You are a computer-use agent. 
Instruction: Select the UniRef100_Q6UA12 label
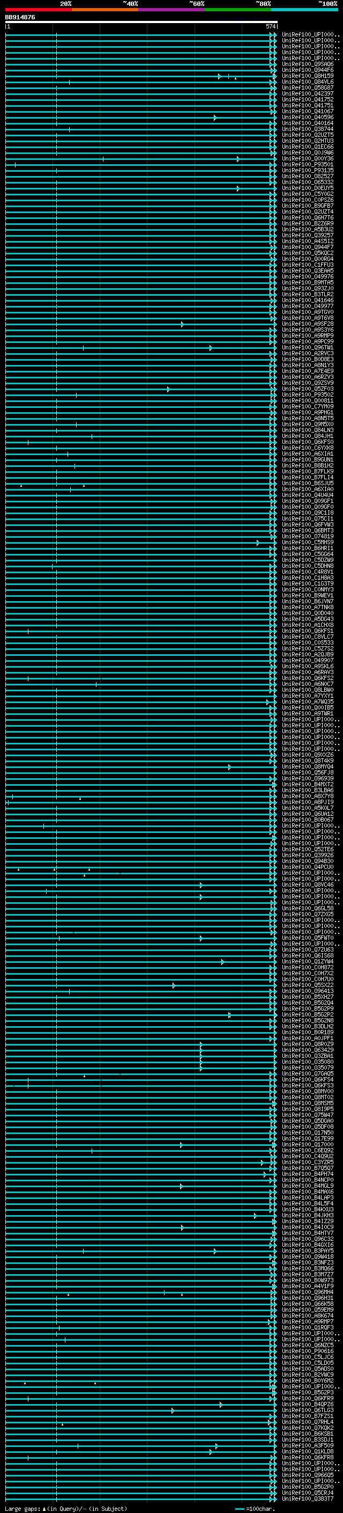308,814
